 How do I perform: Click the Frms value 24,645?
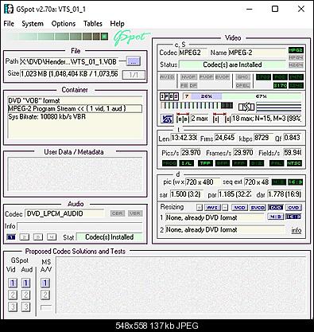(225, 138)
